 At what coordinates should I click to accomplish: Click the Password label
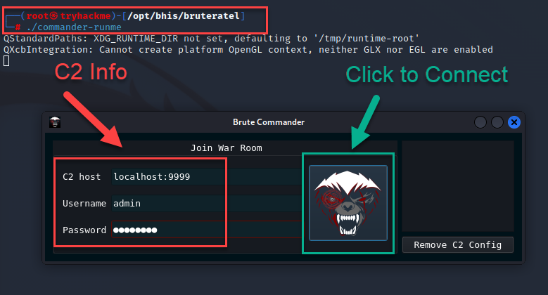coord(84,230)
